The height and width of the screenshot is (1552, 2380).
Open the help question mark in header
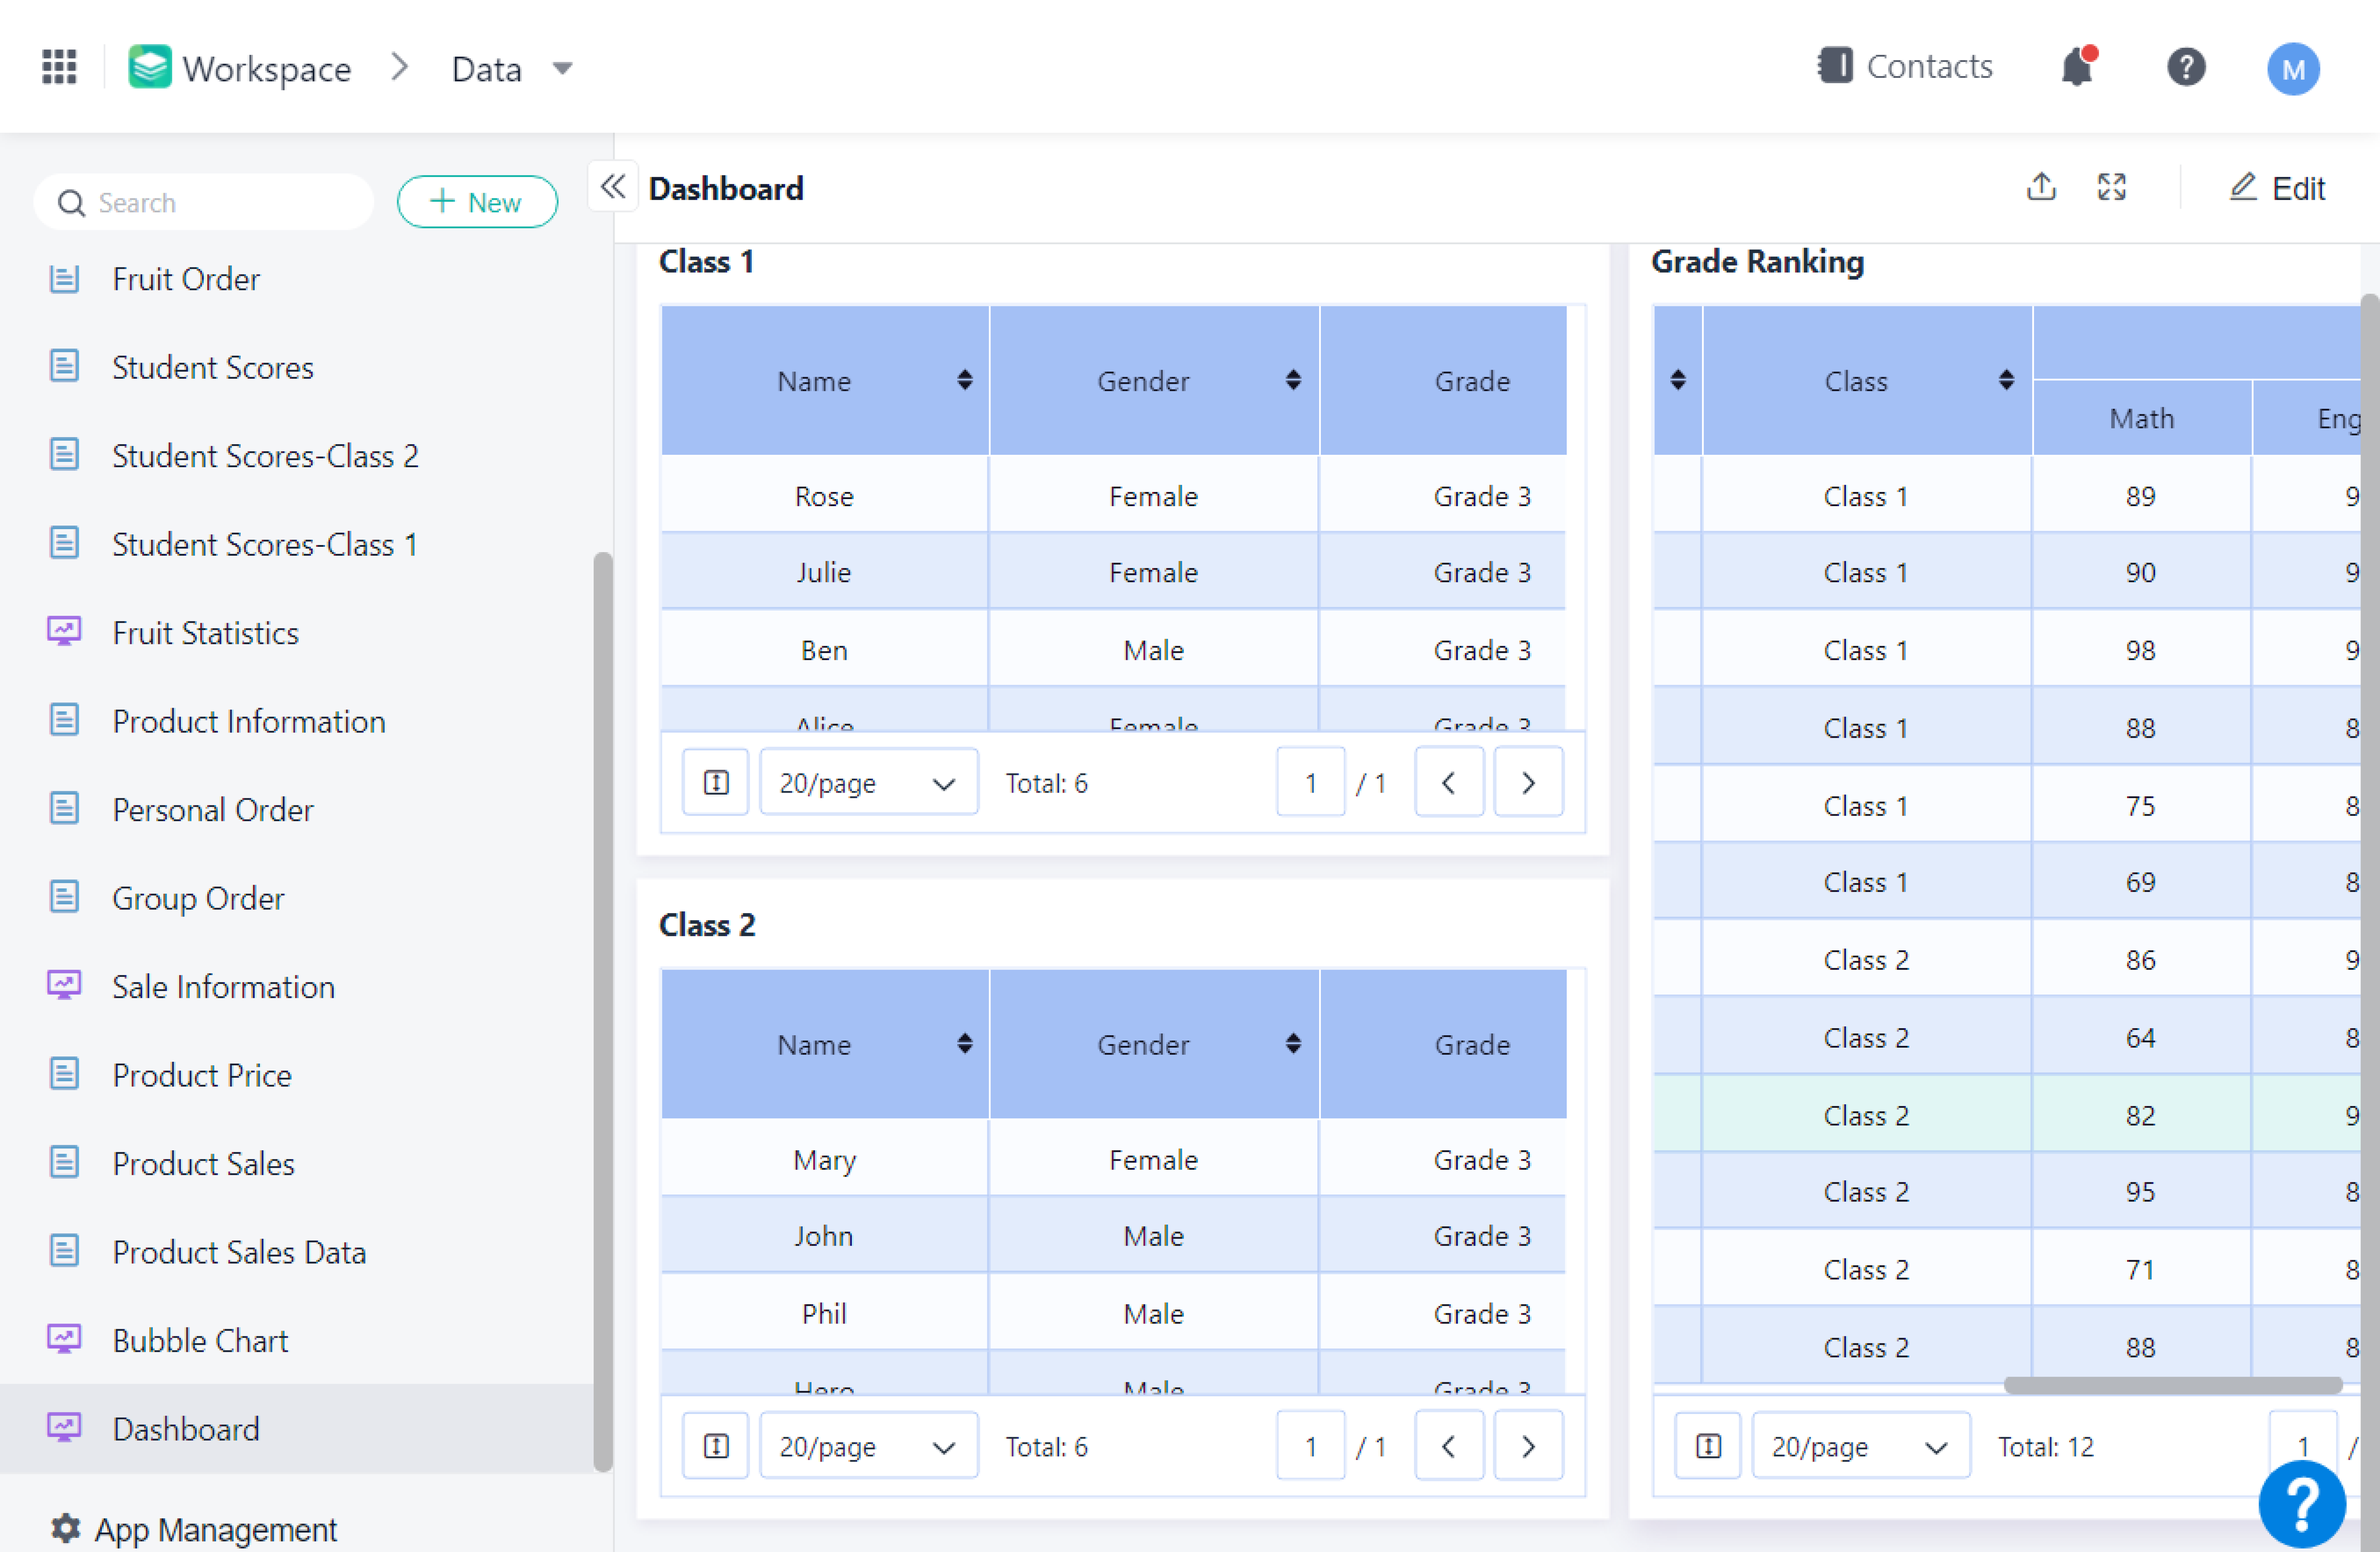pos(2186,67)
